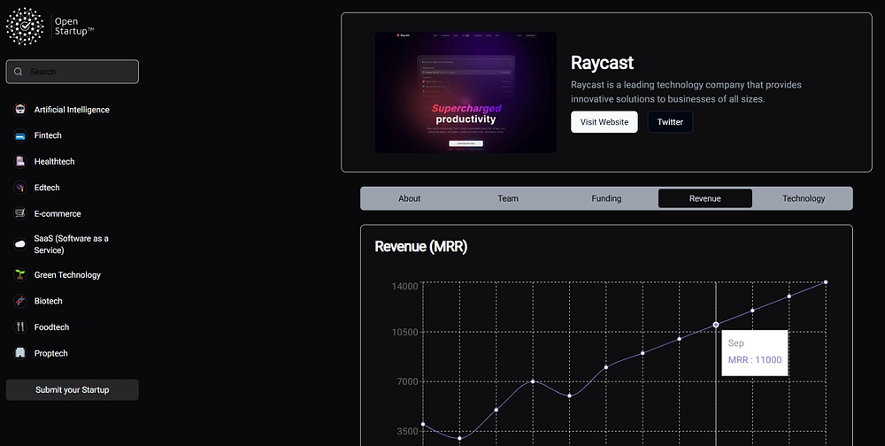Screen dimensions: 885x446
Task: Switch to the Team tab
Action: coord(508,198)
